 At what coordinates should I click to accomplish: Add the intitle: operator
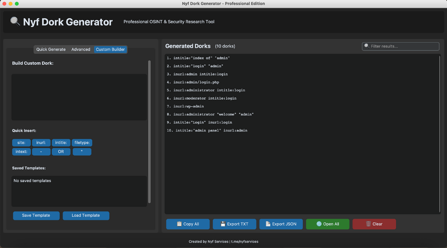point(61,143)
